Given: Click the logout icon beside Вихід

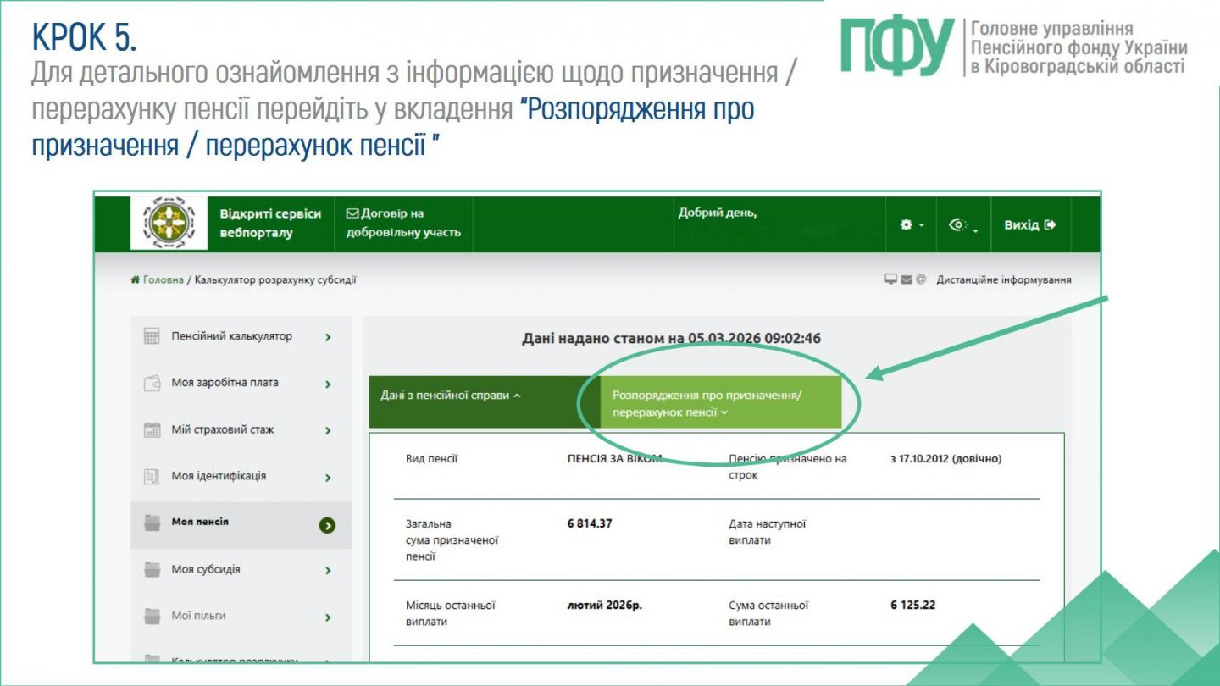Looking at the screenshot, I should tap(1049, 224).
